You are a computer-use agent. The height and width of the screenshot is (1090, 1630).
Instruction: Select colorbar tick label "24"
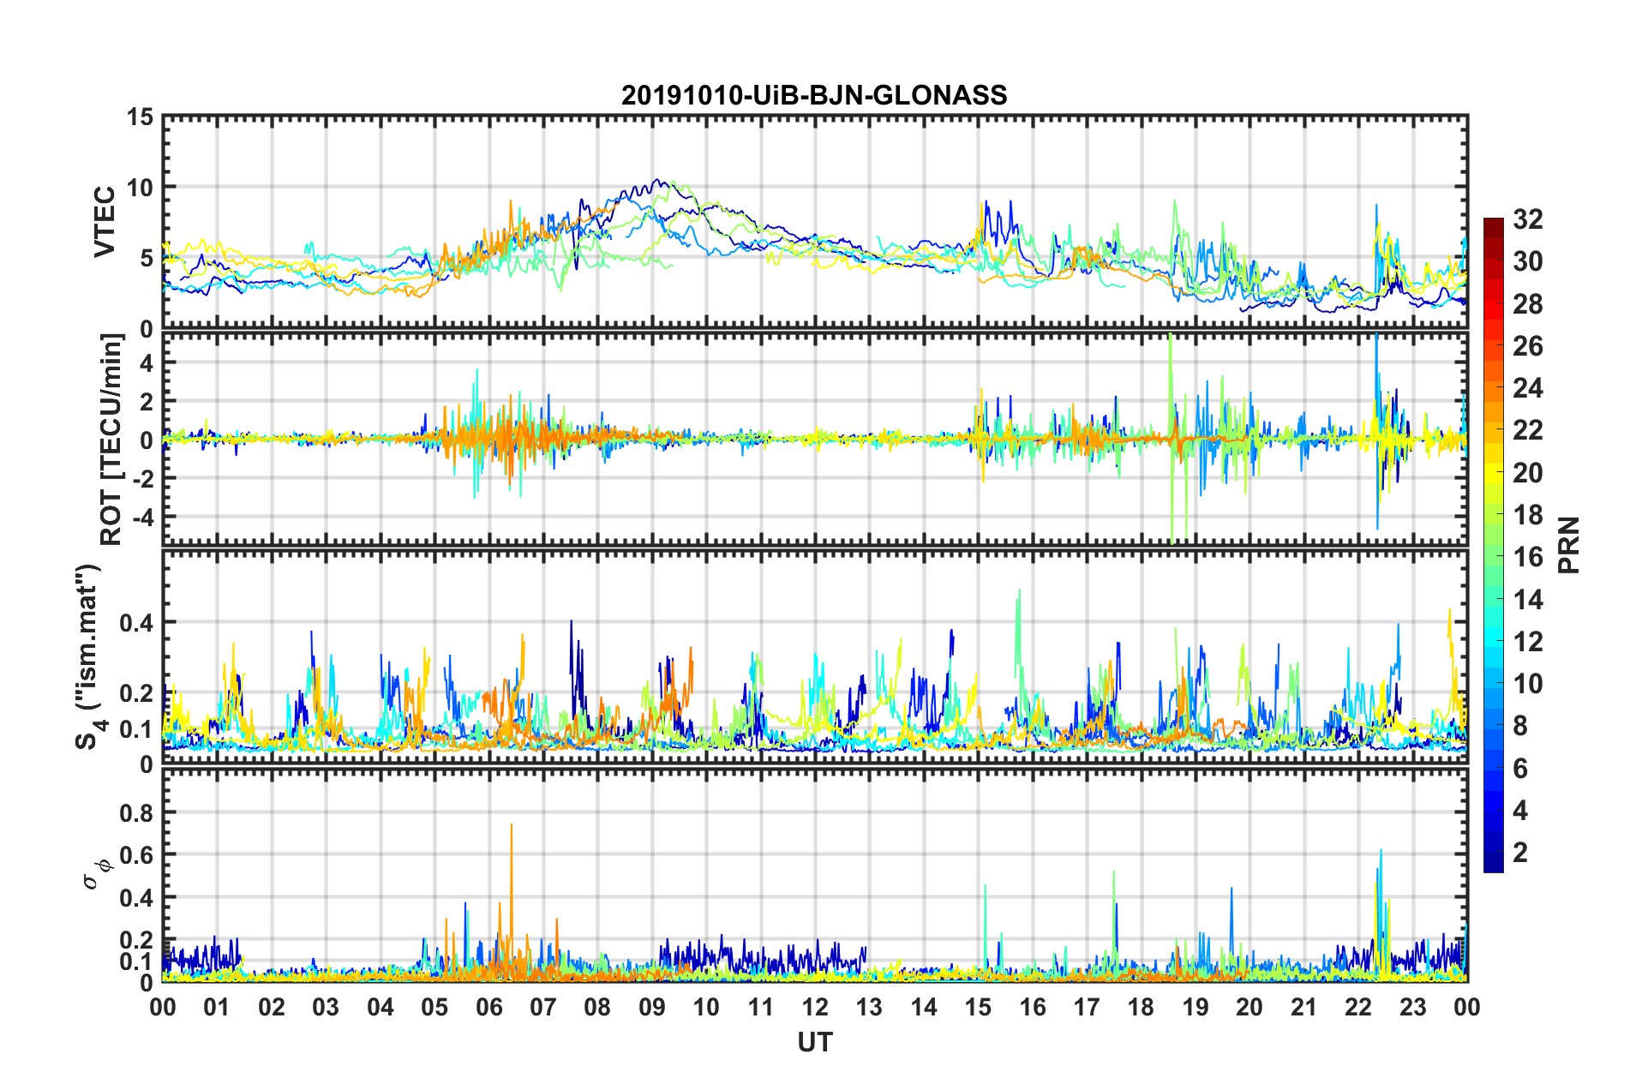1527,388
